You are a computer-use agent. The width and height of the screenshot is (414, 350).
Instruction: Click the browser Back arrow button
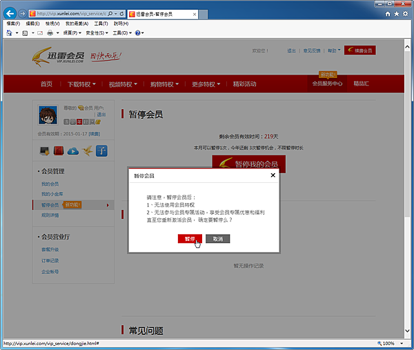point(10,14)
